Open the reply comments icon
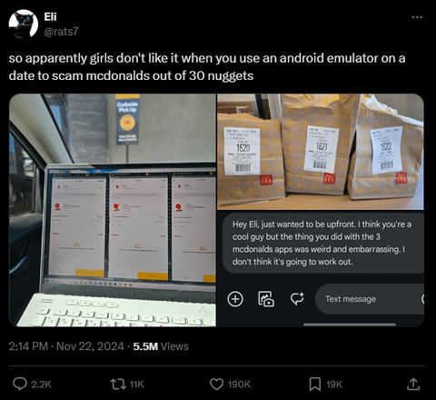This screenshot has height=400, width=436. click(20, 384)
